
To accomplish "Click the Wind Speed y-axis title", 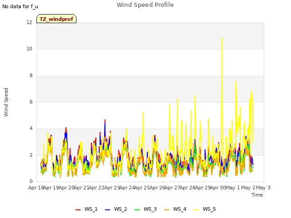I will (x=6, y=102).
